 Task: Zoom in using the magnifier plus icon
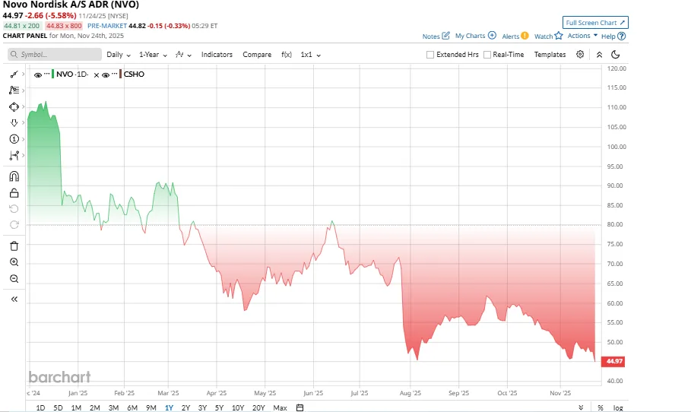[14, 262]
